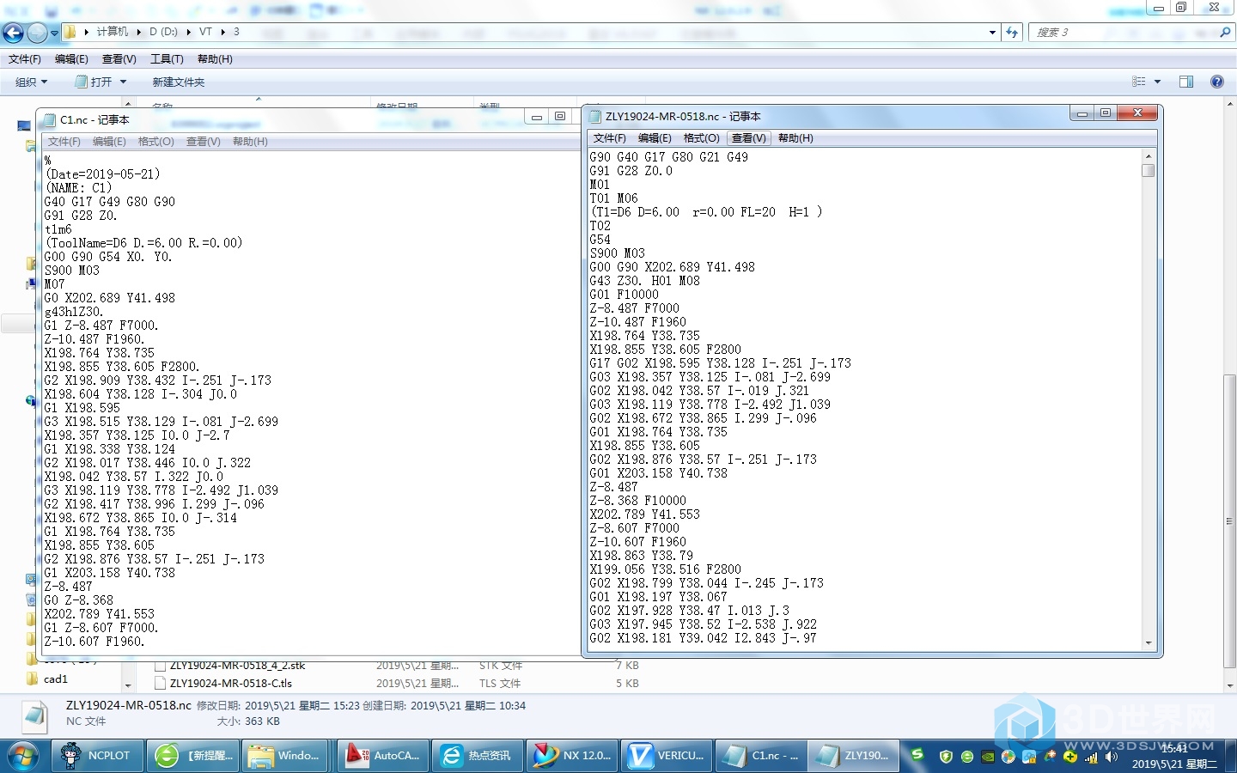The height and width of the screenshot is (773, 1237).
Task: Open the 组织 dropdown in Explorer toolbar
Action: pyautogui.click(x=32, y=82)
